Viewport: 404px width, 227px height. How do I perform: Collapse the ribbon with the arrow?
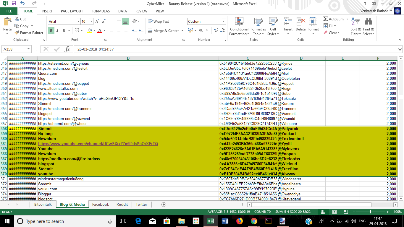tap(399, 40)
